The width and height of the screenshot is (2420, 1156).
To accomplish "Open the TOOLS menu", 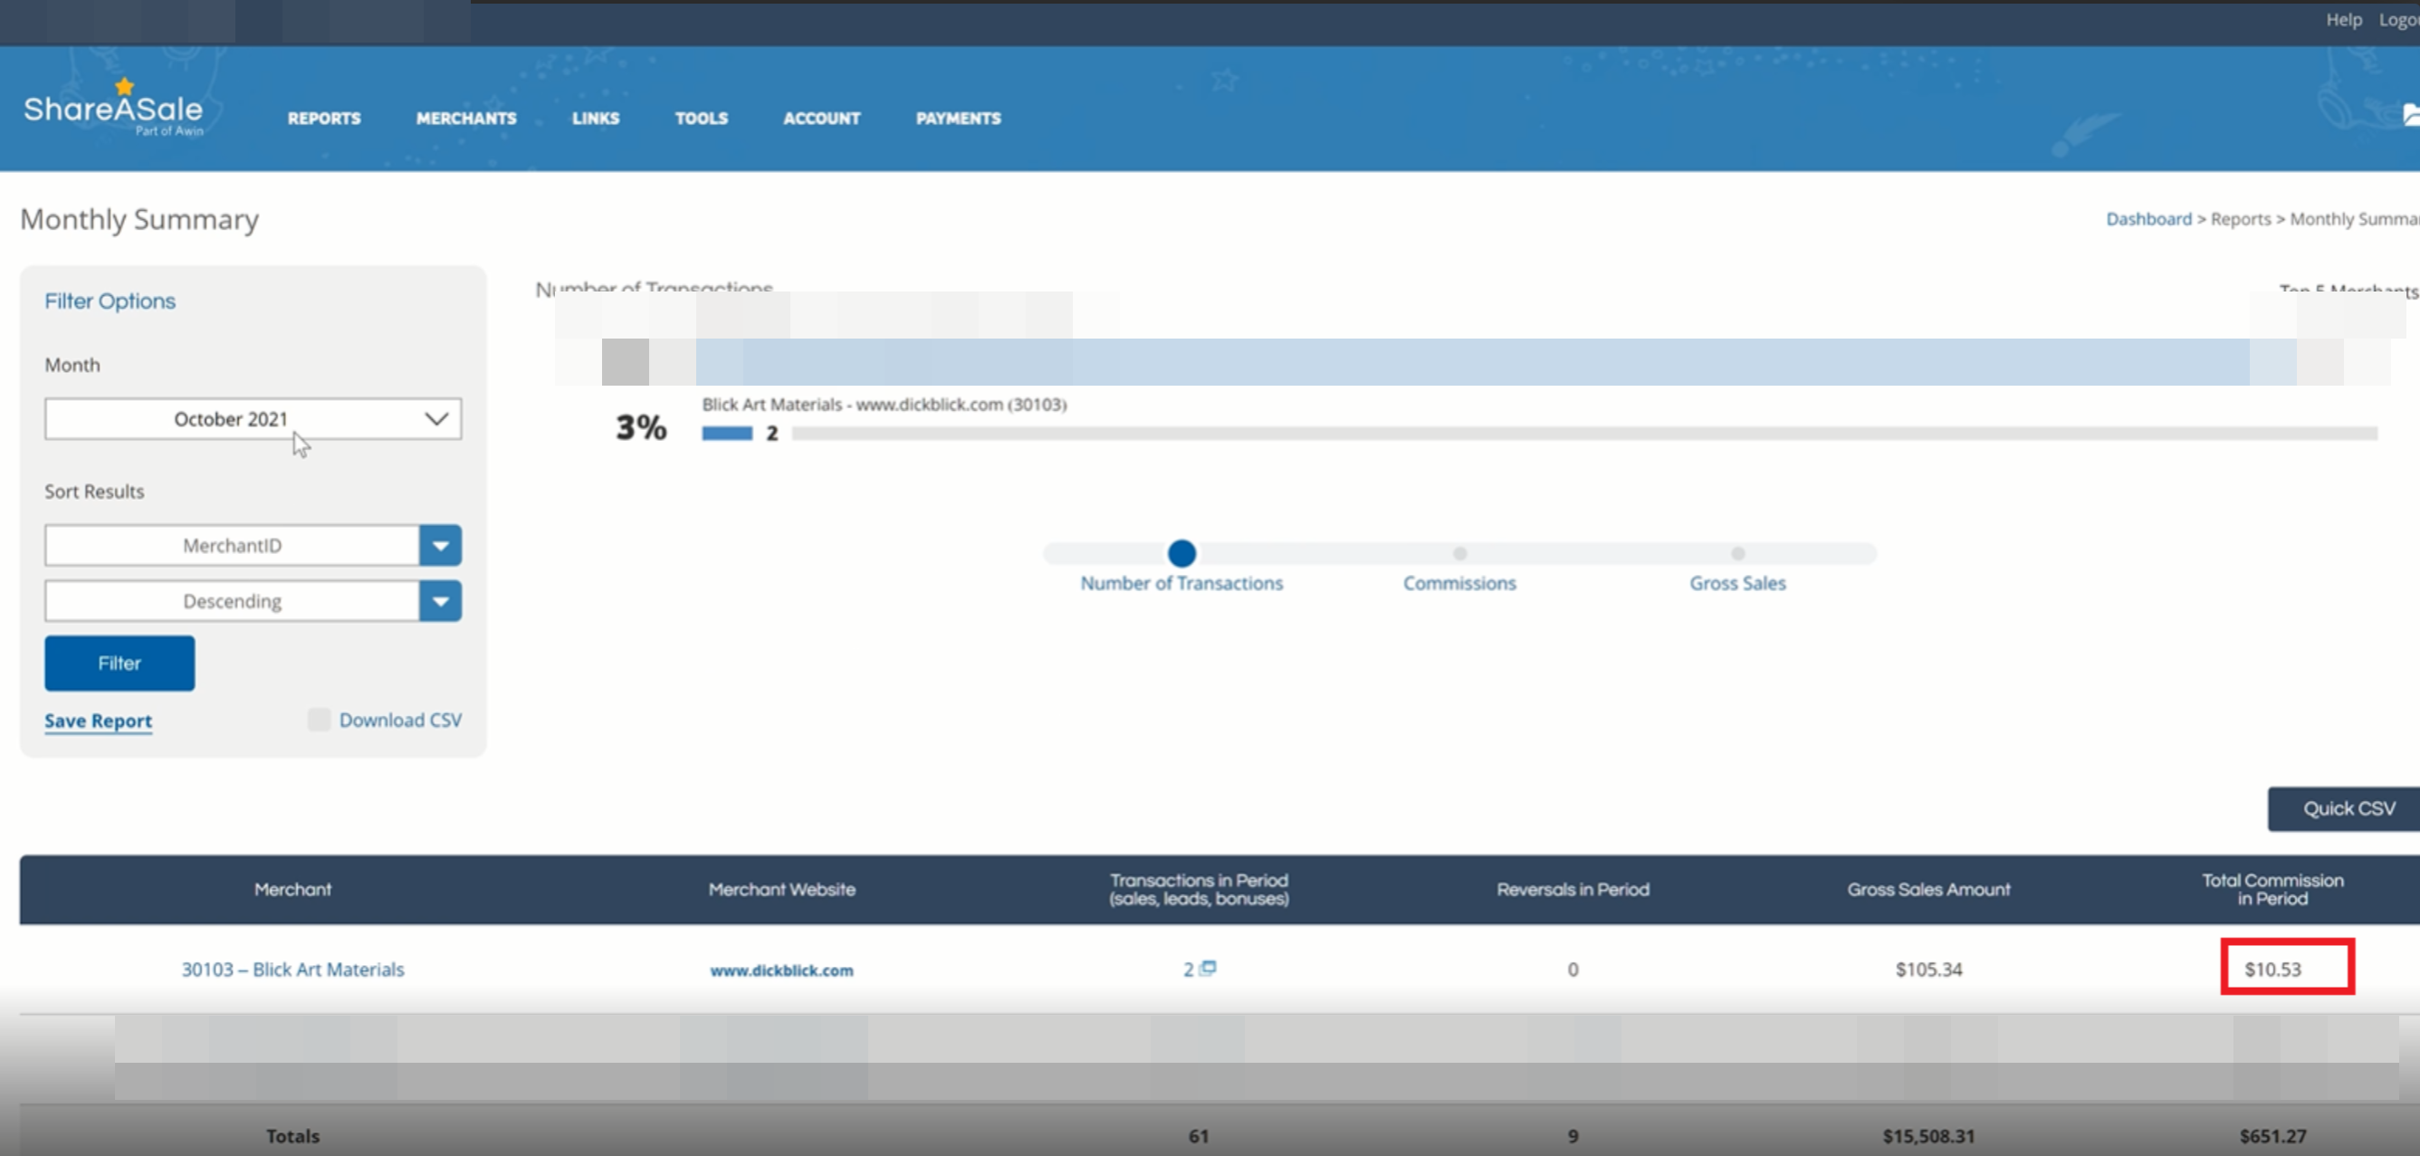I will [x=702, y=119].
